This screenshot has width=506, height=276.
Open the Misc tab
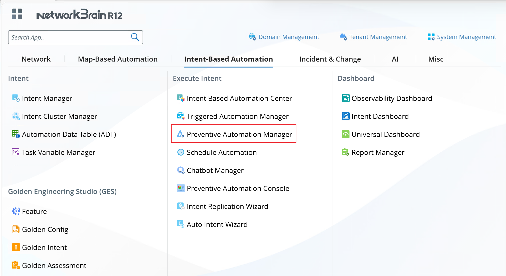point(436,59)
